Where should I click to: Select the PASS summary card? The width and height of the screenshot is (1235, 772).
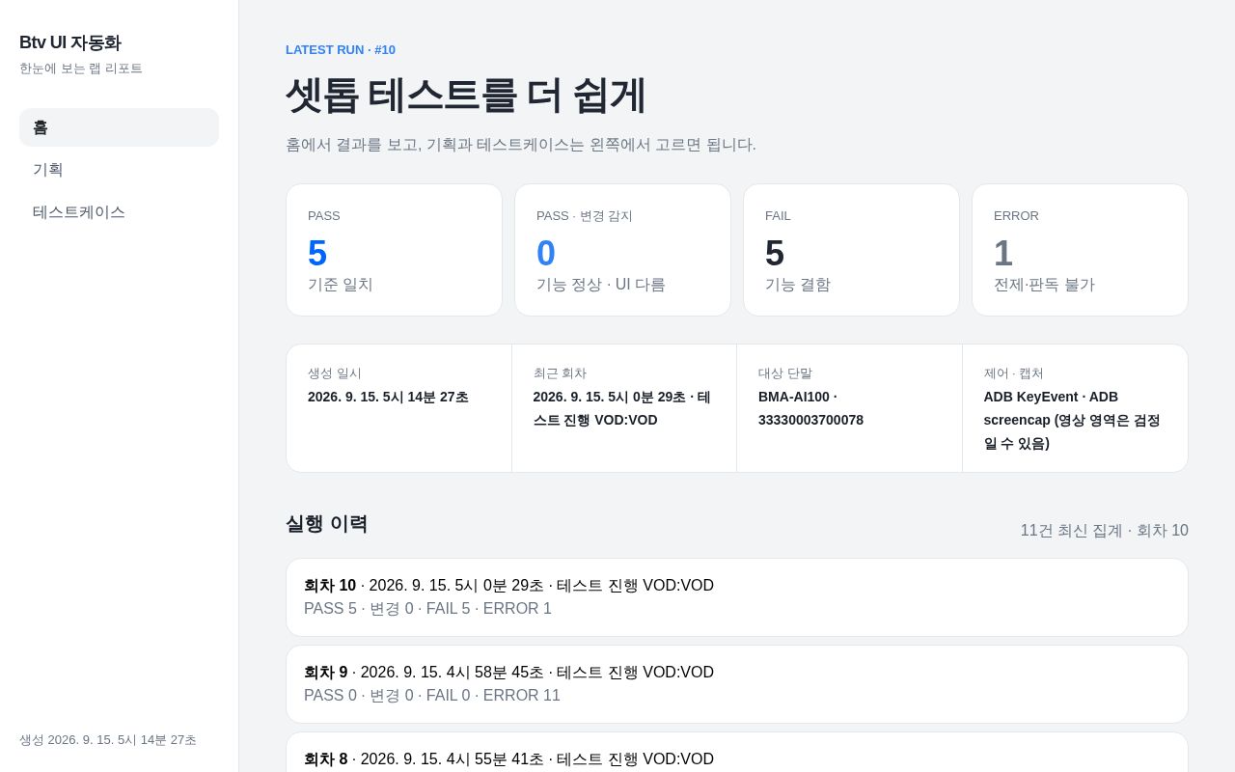(394, 250)
